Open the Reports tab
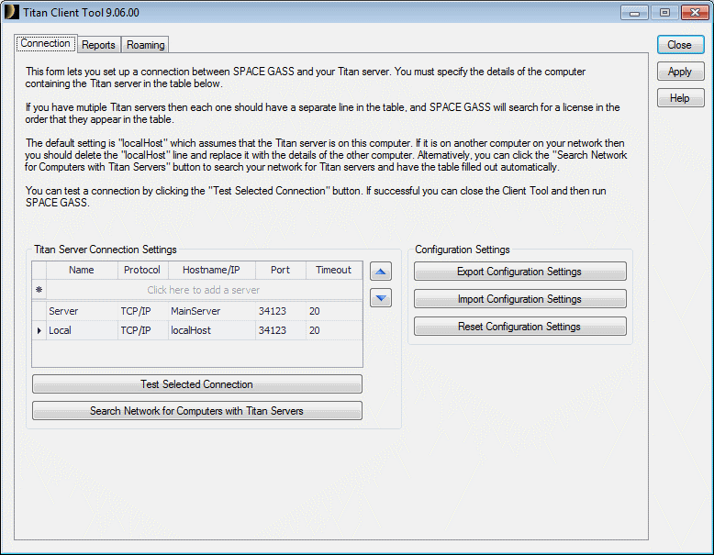The image size is (714, 555). pyautogui.click(x=98, y=45)
